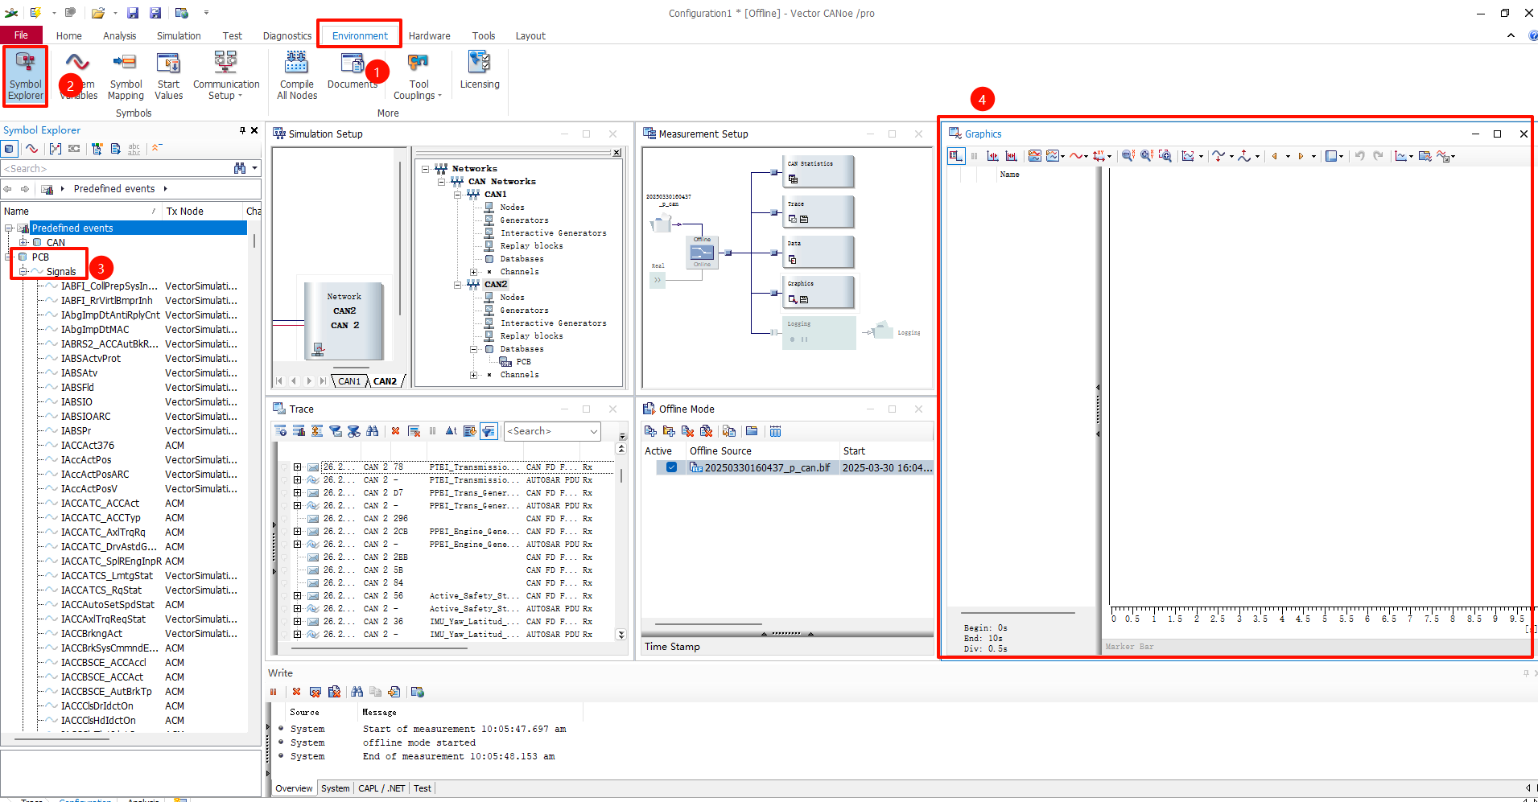Click binoculars search icon in Symbol Explorer
The height and width of the screenshot is (802, 1538).
point(240,168)
